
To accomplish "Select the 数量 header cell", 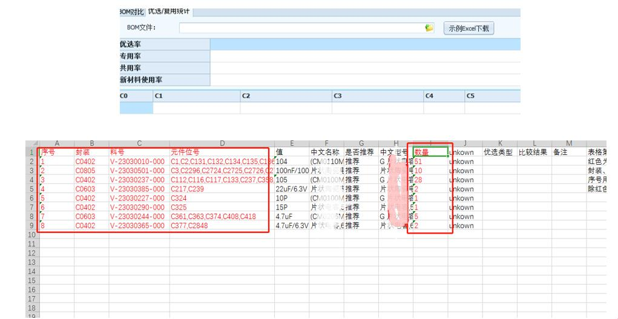I will pyautogui.click(x=430, y=153).
